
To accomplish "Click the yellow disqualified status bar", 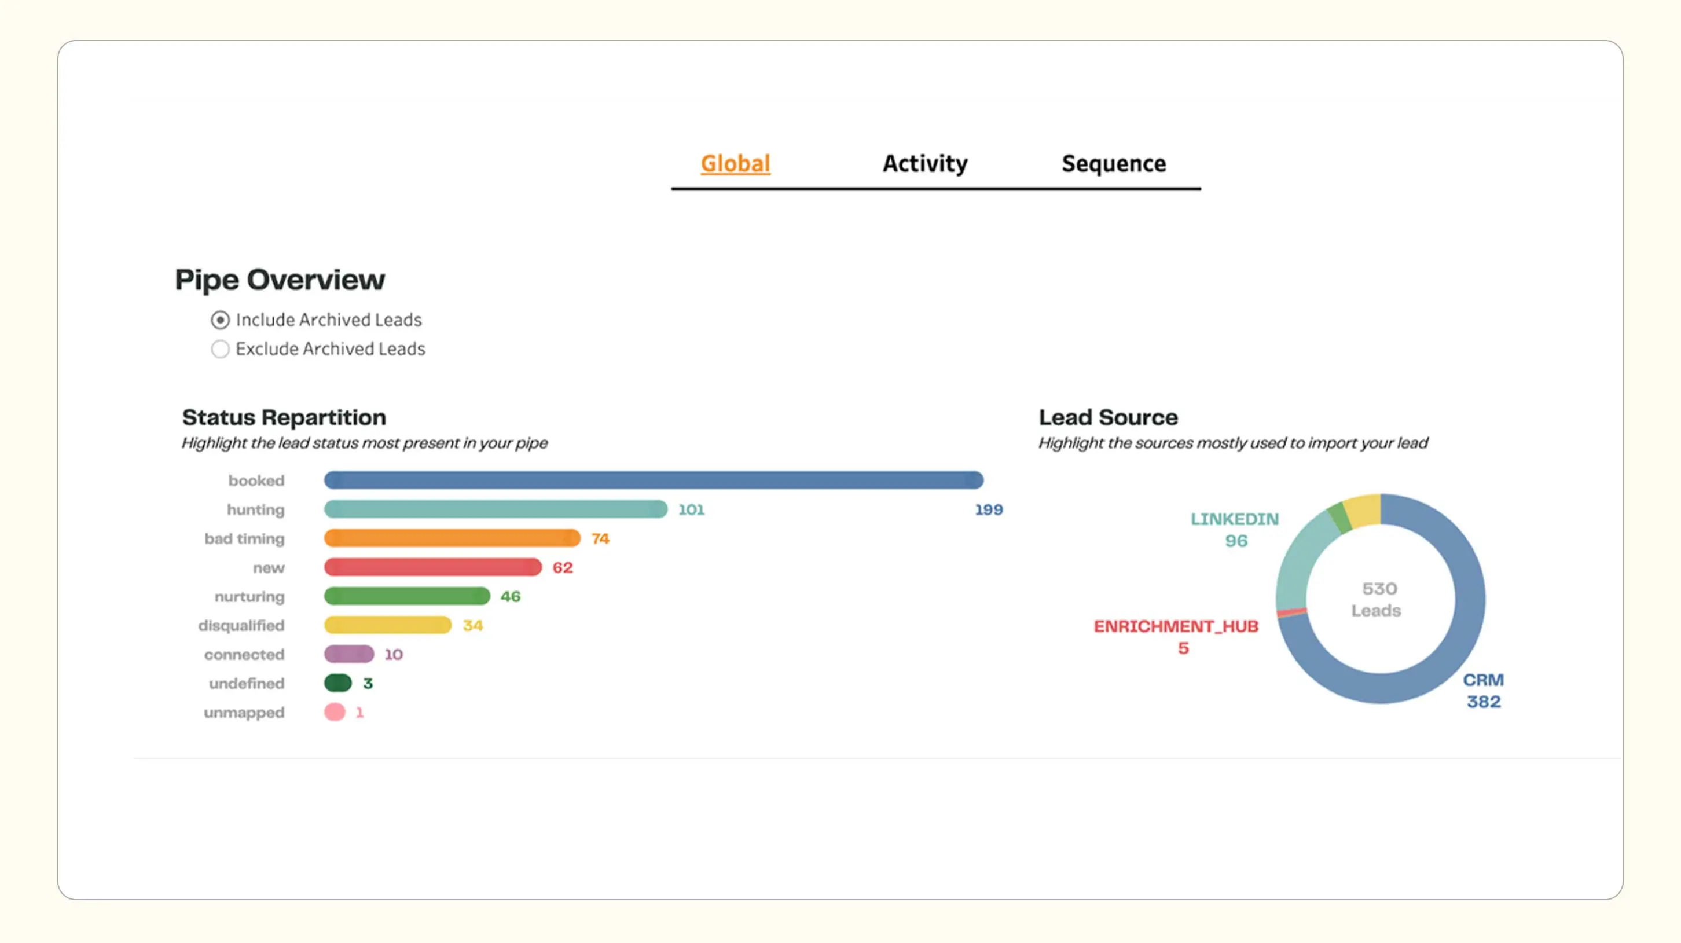I will click(388, 625).
